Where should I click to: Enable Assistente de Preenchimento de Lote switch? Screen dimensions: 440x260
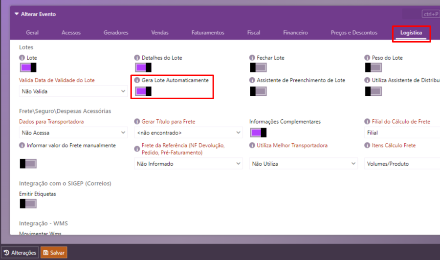(x=258, y=91)
